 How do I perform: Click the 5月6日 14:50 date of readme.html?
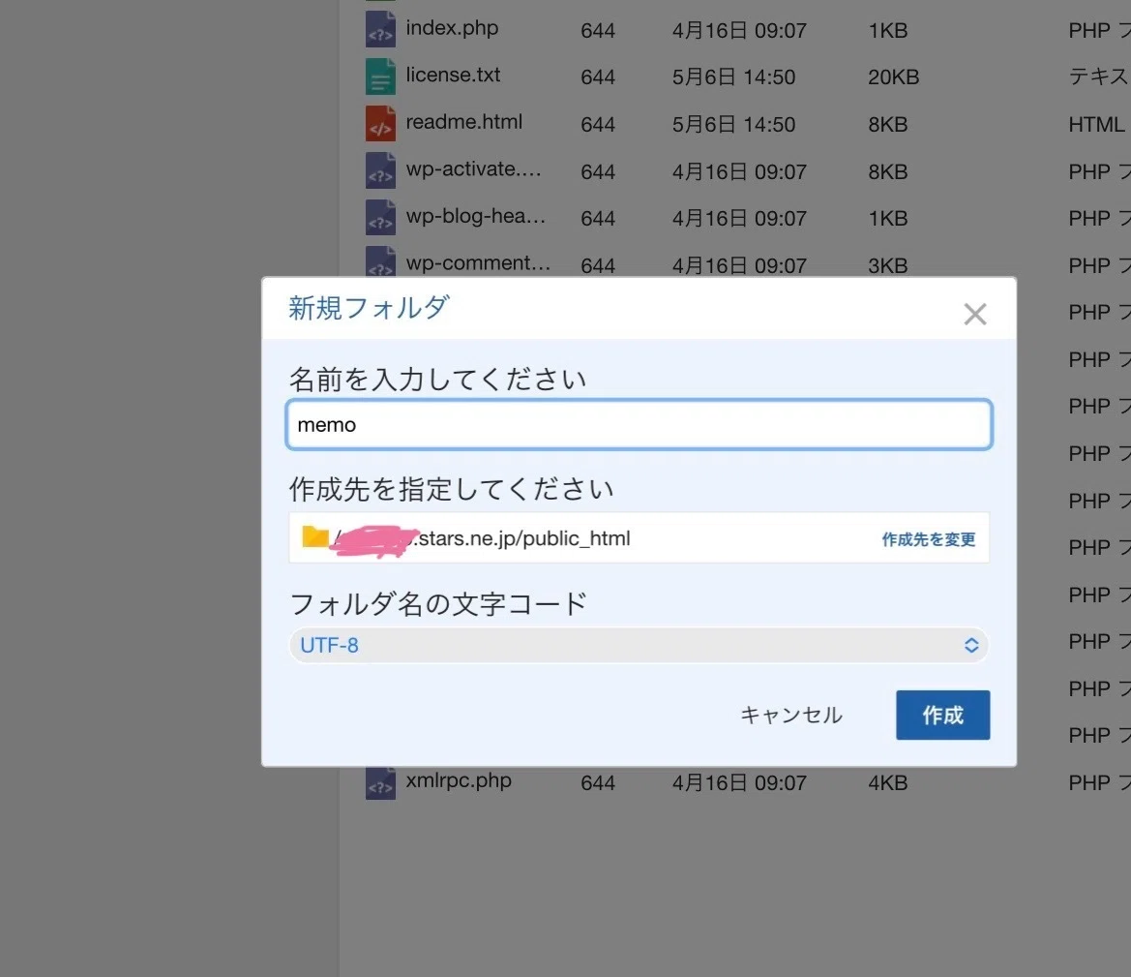(733, 124)
